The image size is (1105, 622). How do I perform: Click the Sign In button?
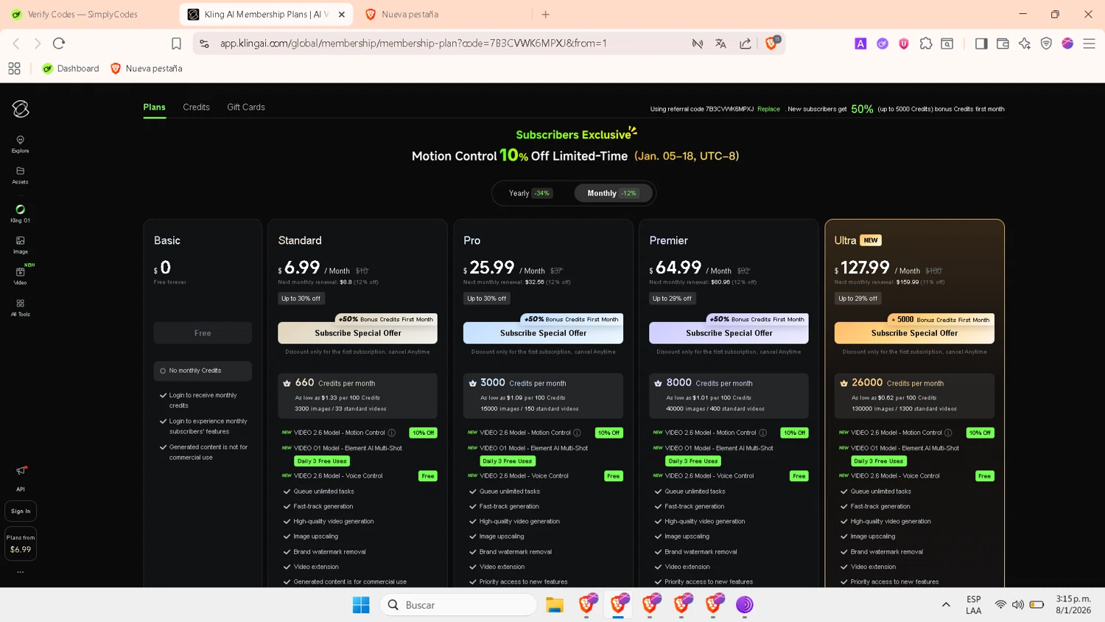point(21,511)
